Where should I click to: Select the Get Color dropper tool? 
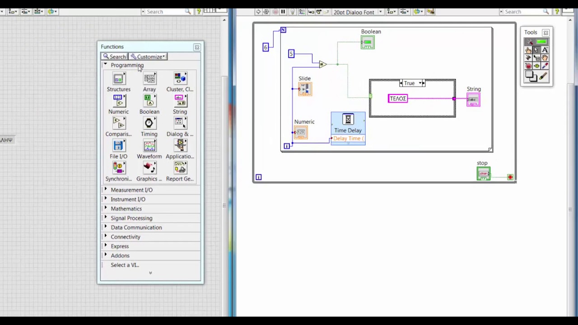545,66
